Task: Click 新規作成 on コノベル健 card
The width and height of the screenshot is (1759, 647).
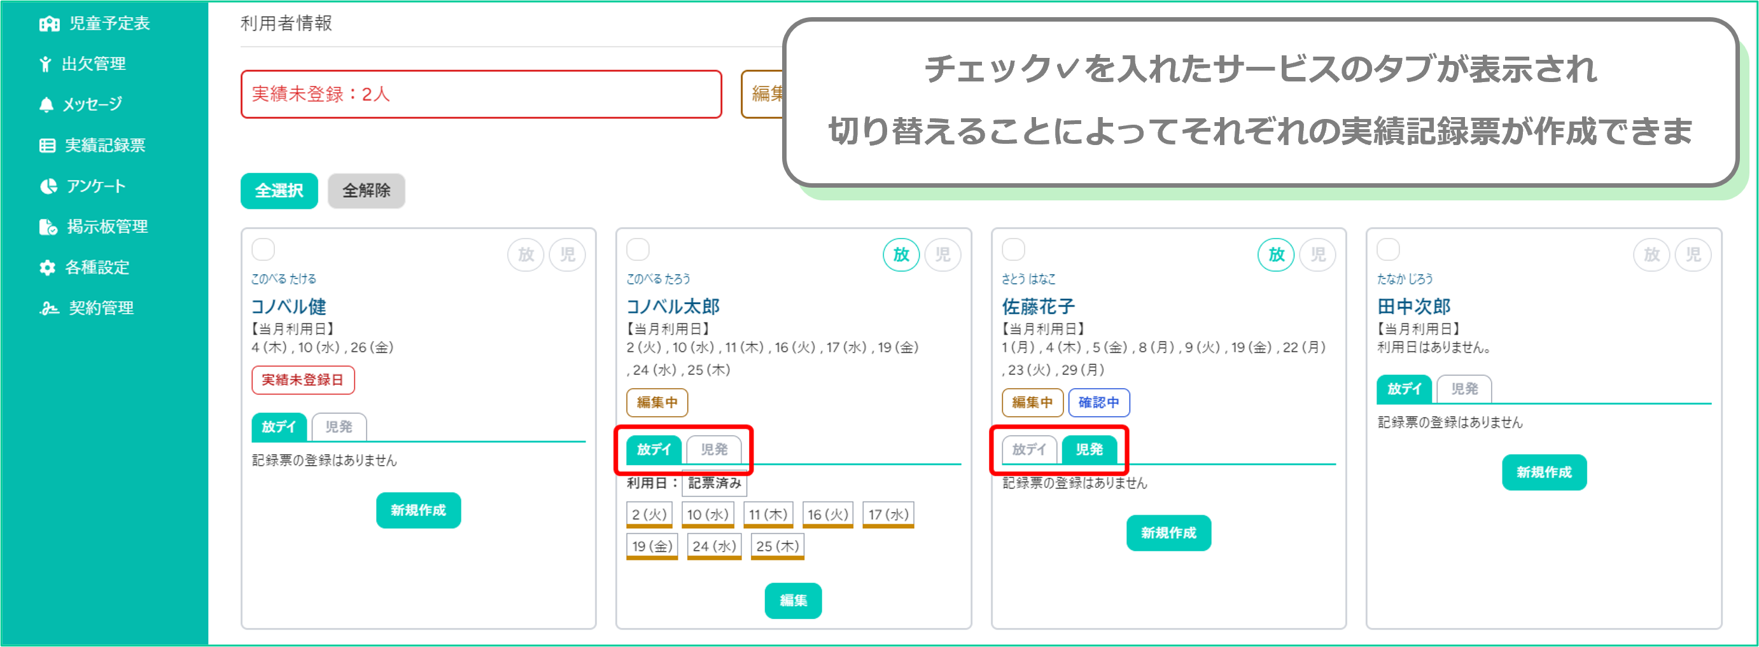Action: (418, 510)
